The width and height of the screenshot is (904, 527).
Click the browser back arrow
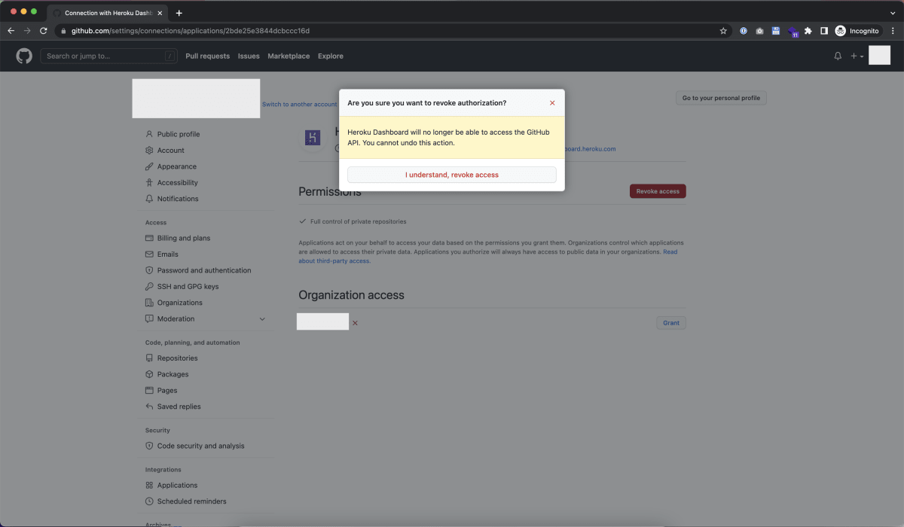[x=11, y=31]
